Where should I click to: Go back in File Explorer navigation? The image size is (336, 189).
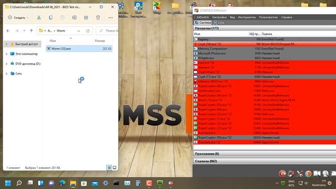(8, 31)
